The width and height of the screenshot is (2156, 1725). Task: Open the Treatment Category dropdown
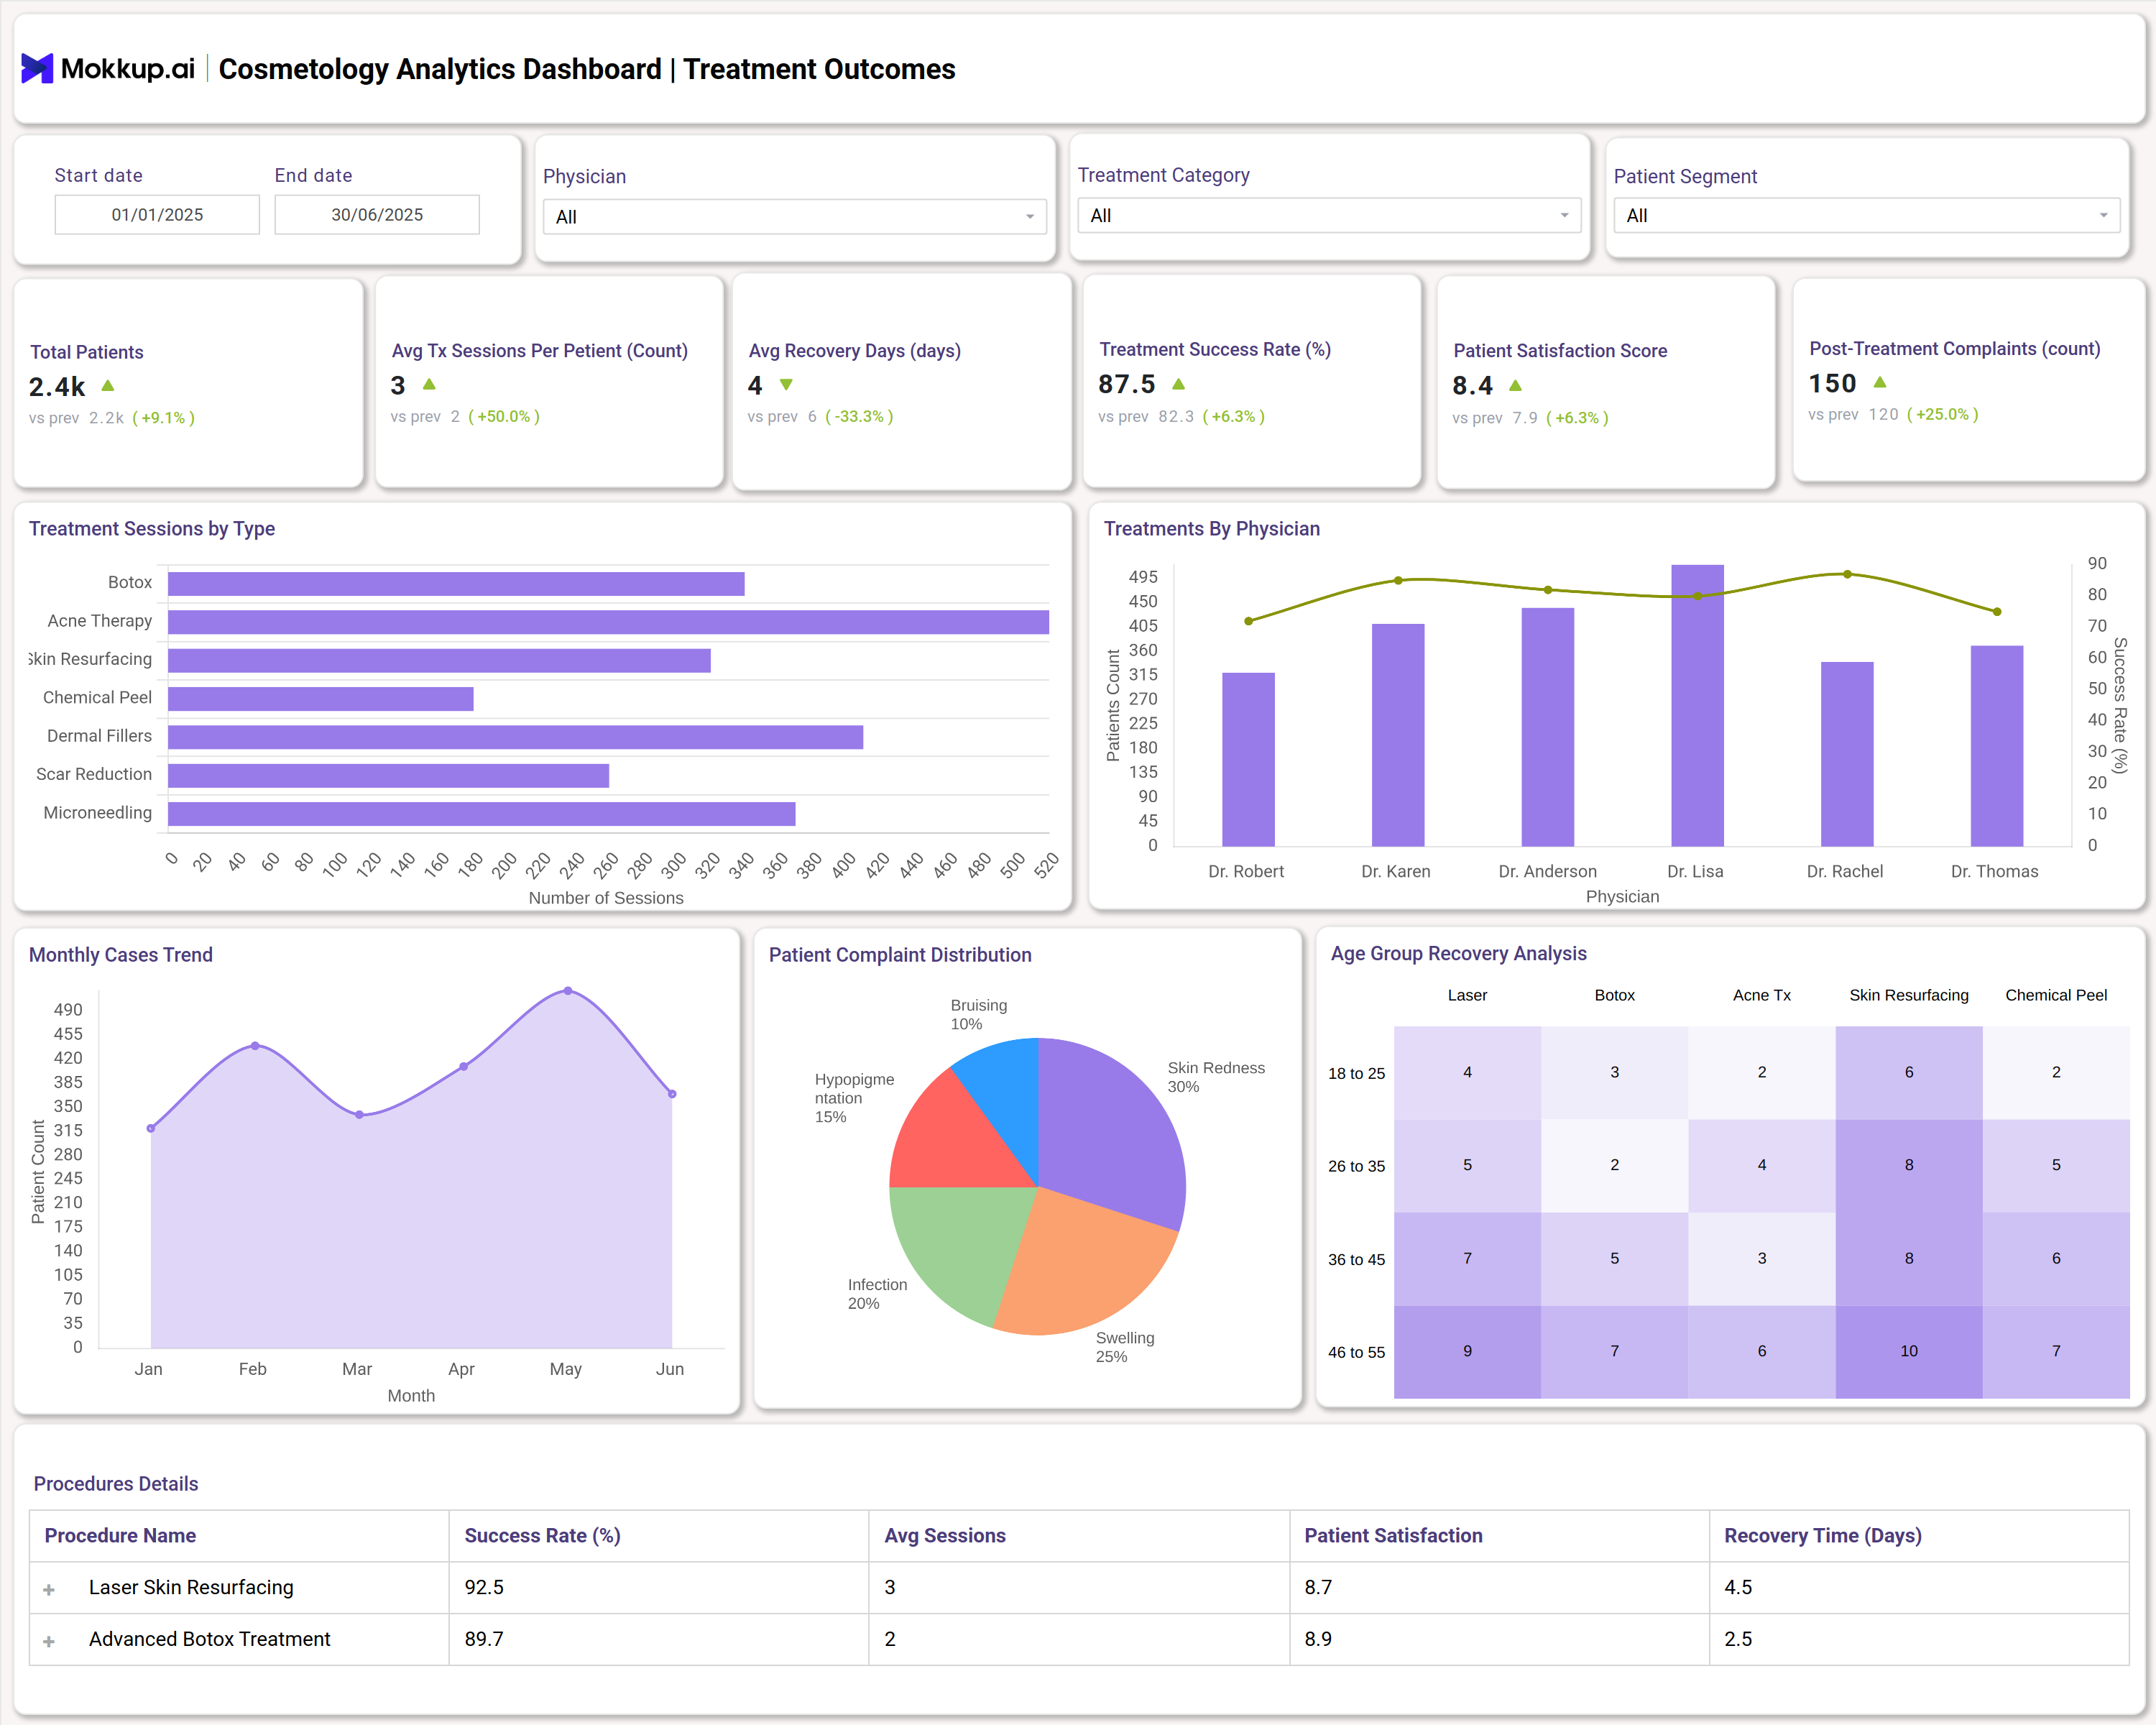(x=1329, y=216)
